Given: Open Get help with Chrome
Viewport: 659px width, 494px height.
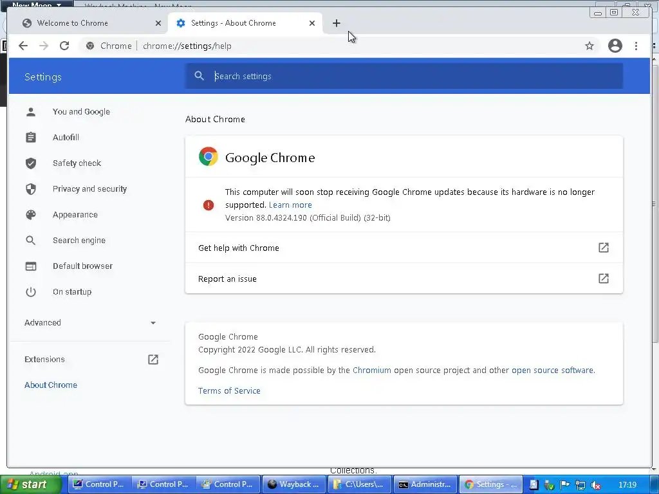Looking at the screenshot, I should click(x=404, y=248).
